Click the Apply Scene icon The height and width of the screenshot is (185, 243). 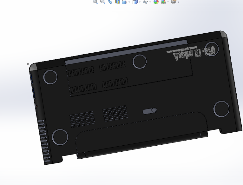(163, 2)
